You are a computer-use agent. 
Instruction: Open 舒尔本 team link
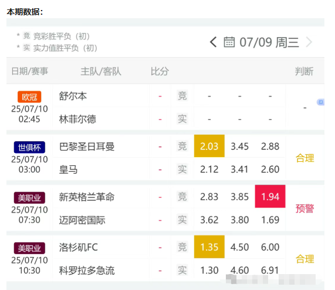(73, 96)
